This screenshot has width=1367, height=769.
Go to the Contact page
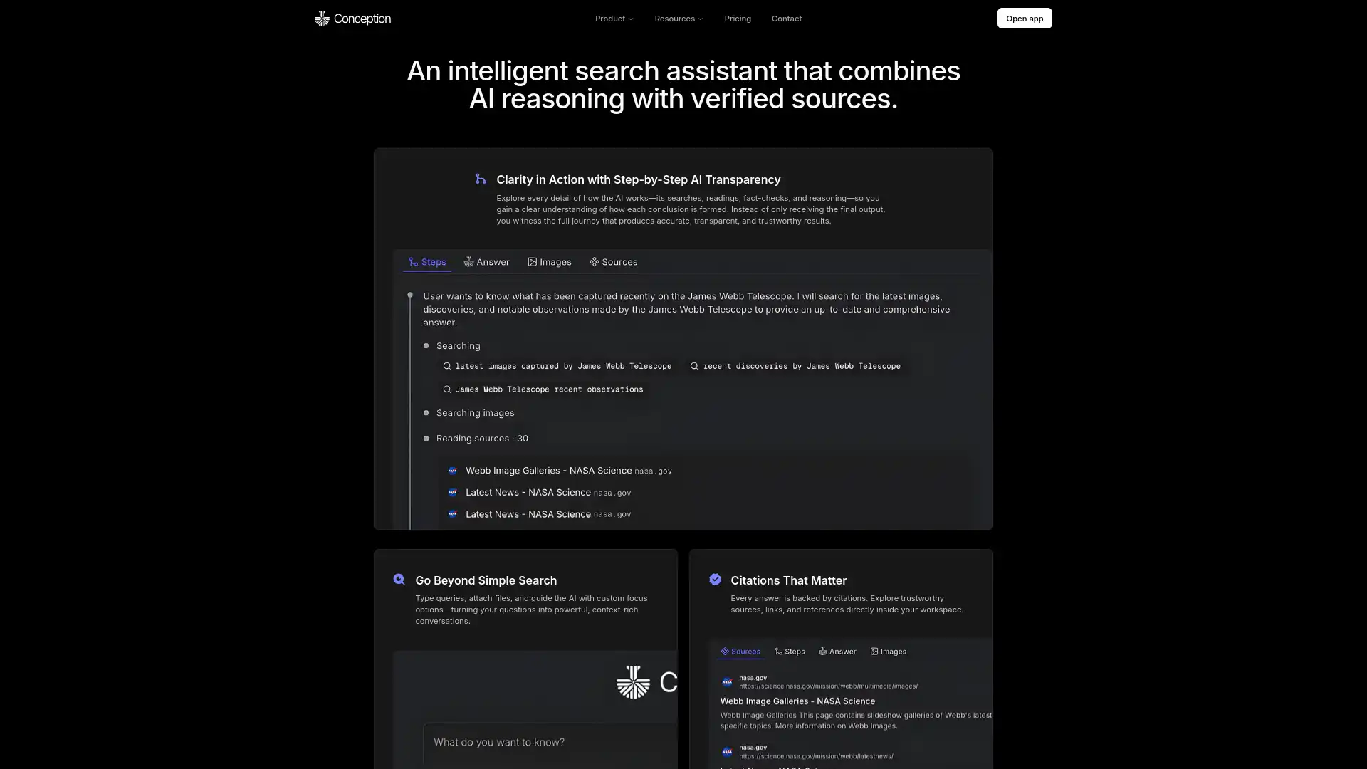(787, 19)
